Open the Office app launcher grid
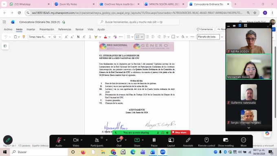This screenshot has width=277, height=156. [4, 22]
